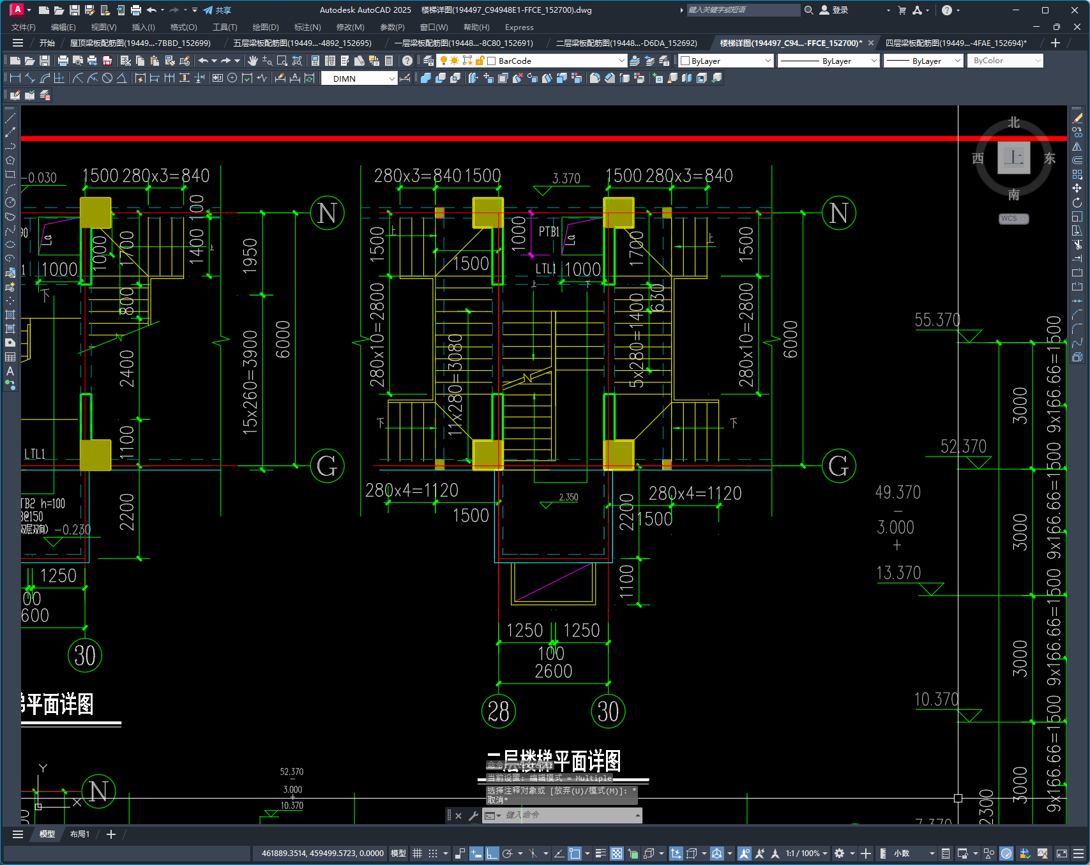
Task: Switch to the 开始 start tab
Action: [47, 43]
